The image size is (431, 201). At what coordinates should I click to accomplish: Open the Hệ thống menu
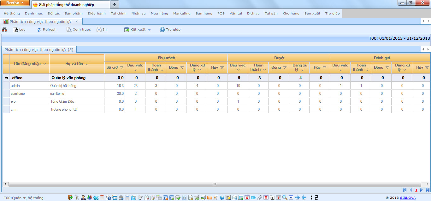tap(12, 14)
